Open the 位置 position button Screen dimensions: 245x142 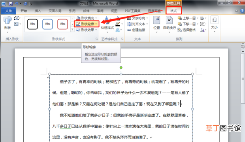tap(156, 25)
